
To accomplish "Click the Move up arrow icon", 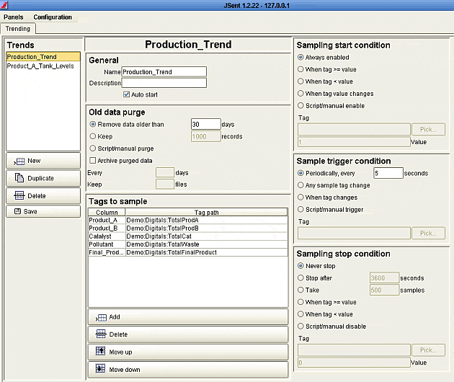I will click(100, 351).
